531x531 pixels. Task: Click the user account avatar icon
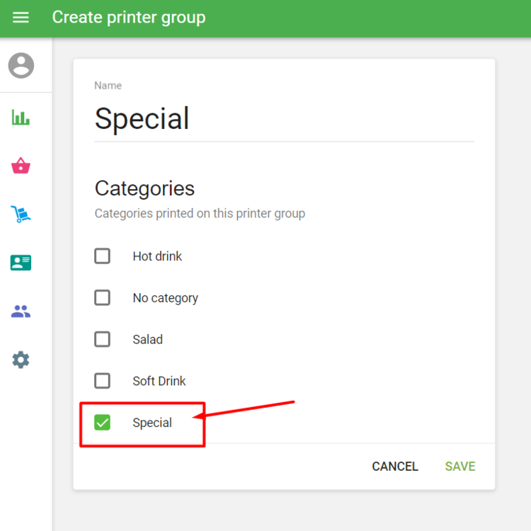click(21, 65)
